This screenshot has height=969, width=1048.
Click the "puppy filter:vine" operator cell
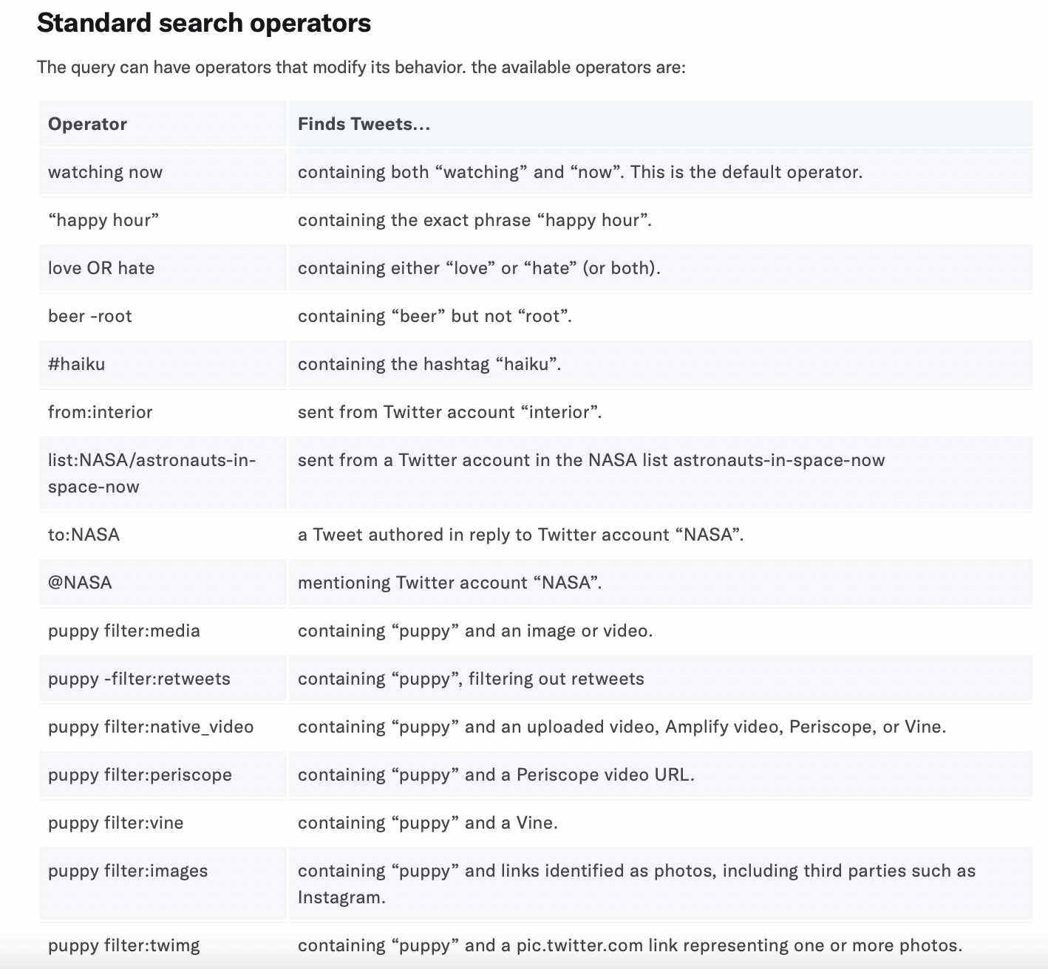116,823
